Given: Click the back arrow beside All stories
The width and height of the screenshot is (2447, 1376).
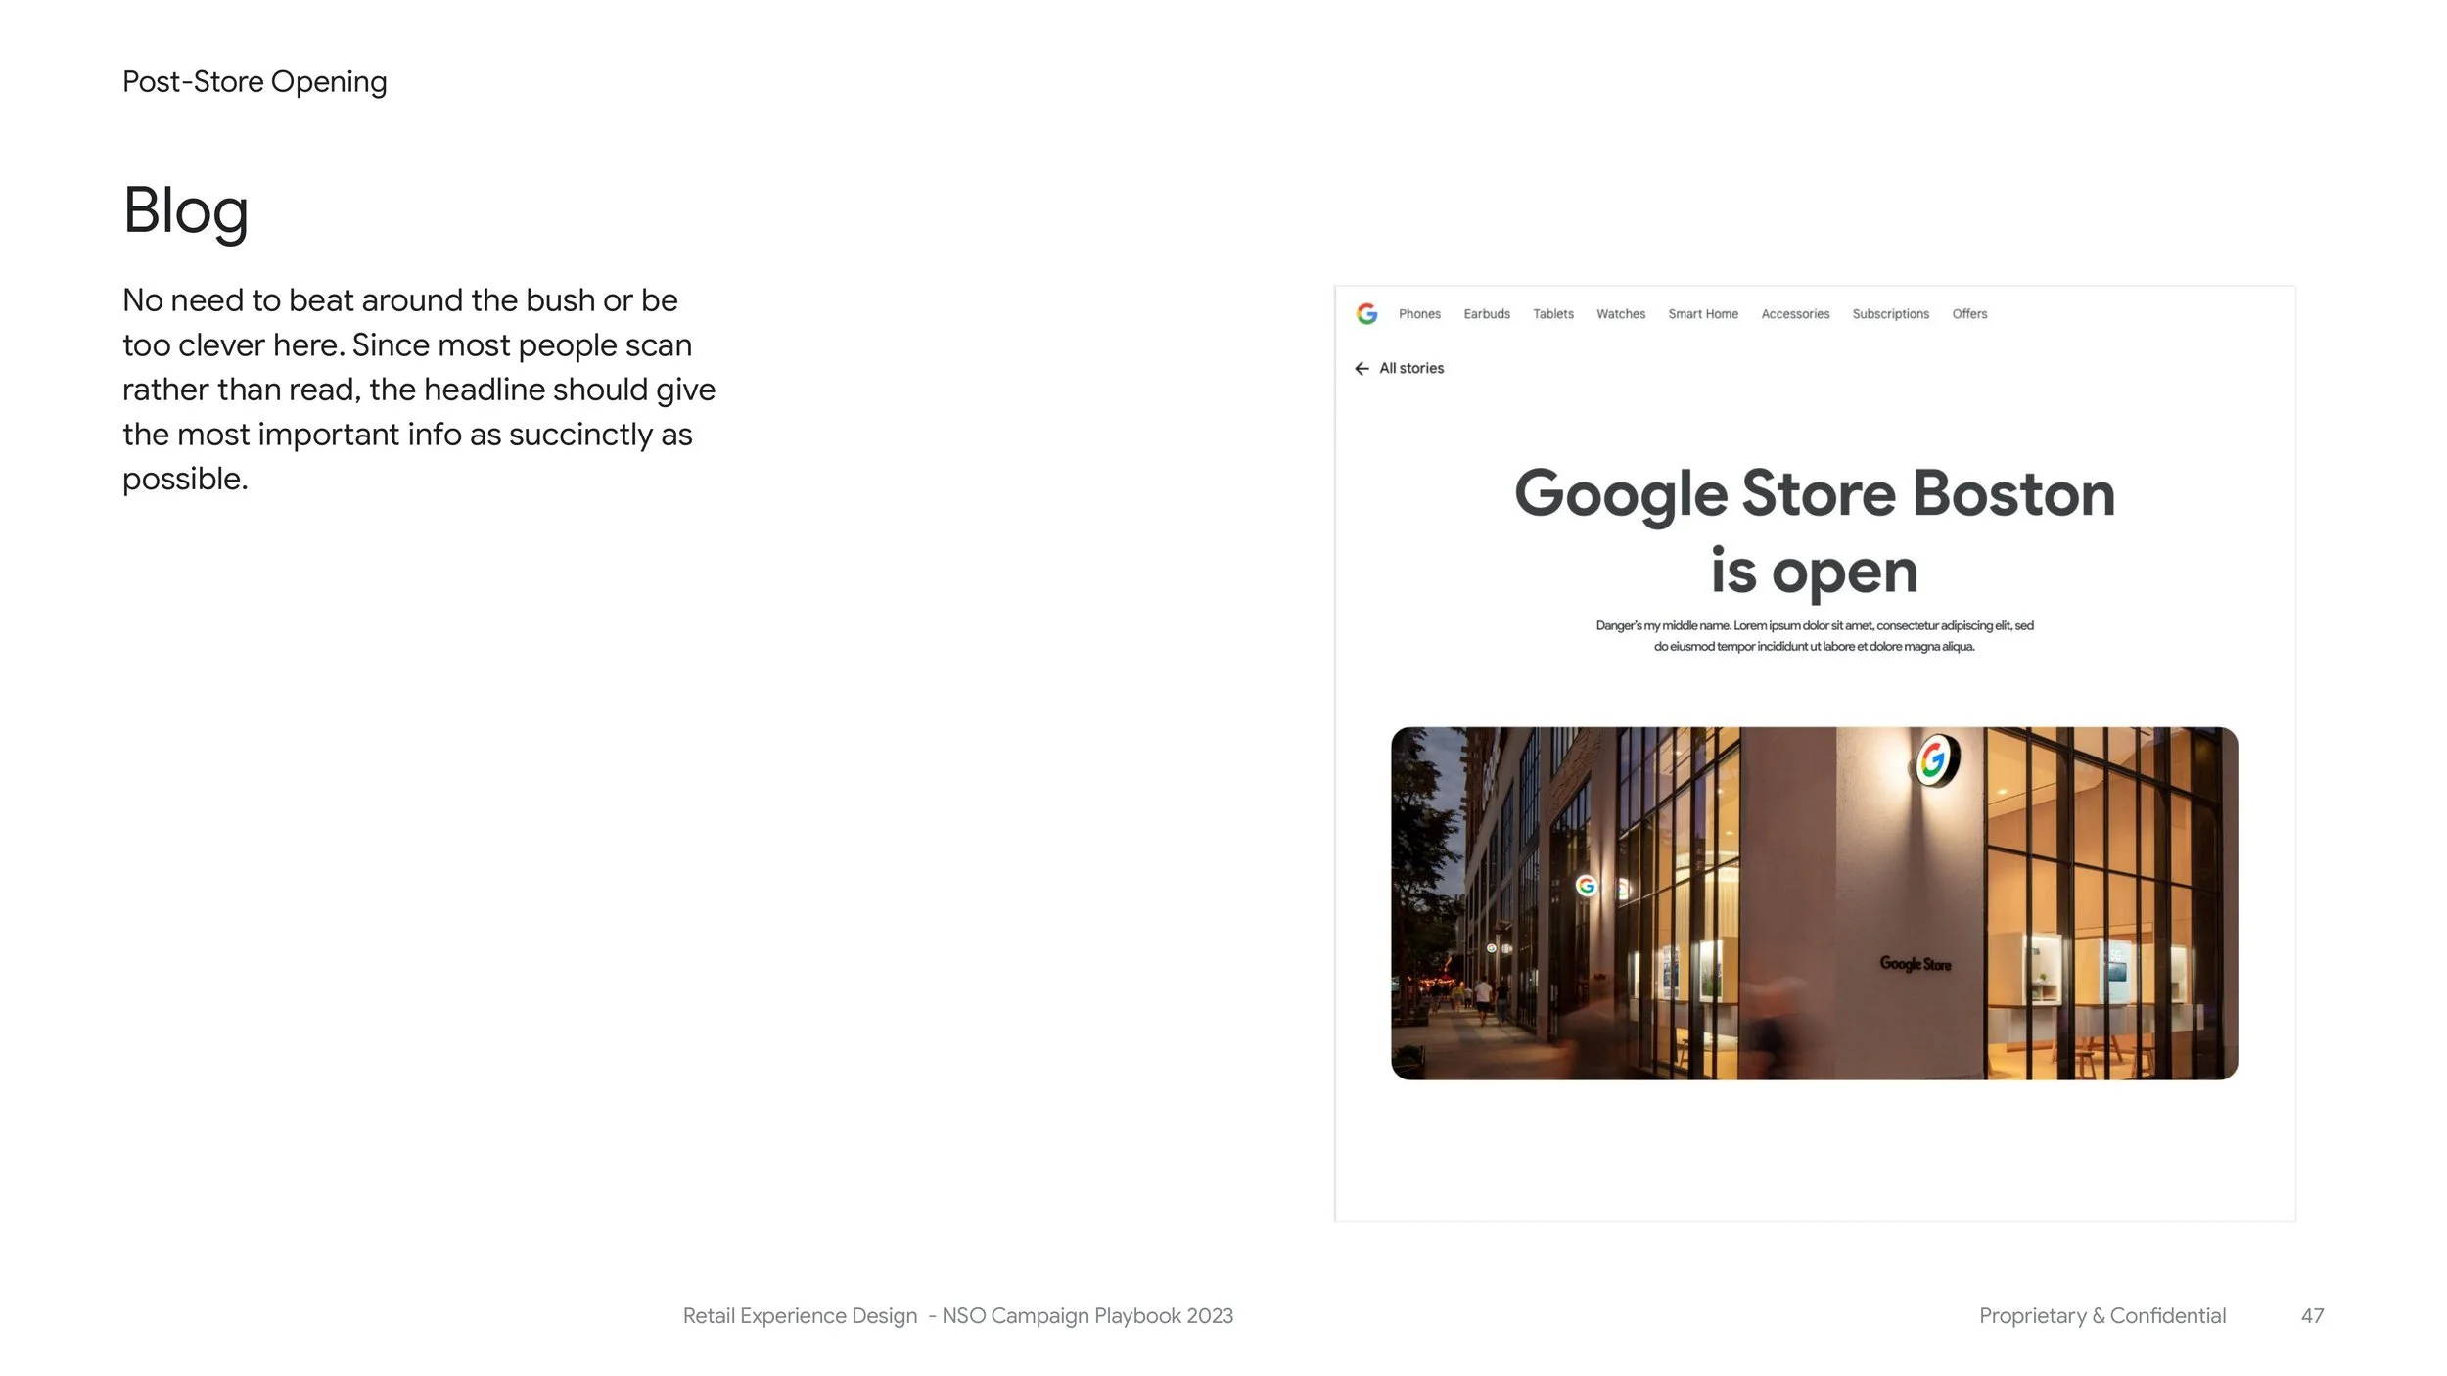Looking at the screenshot, I should (x=1361, y=368).
